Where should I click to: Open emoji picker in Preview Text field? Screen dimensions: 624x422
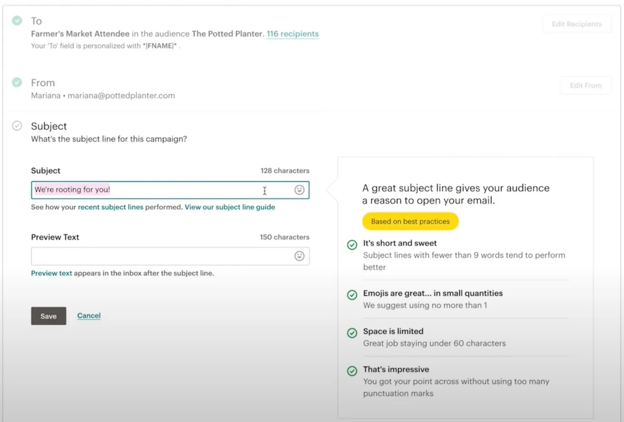click(x=299, y=256)
